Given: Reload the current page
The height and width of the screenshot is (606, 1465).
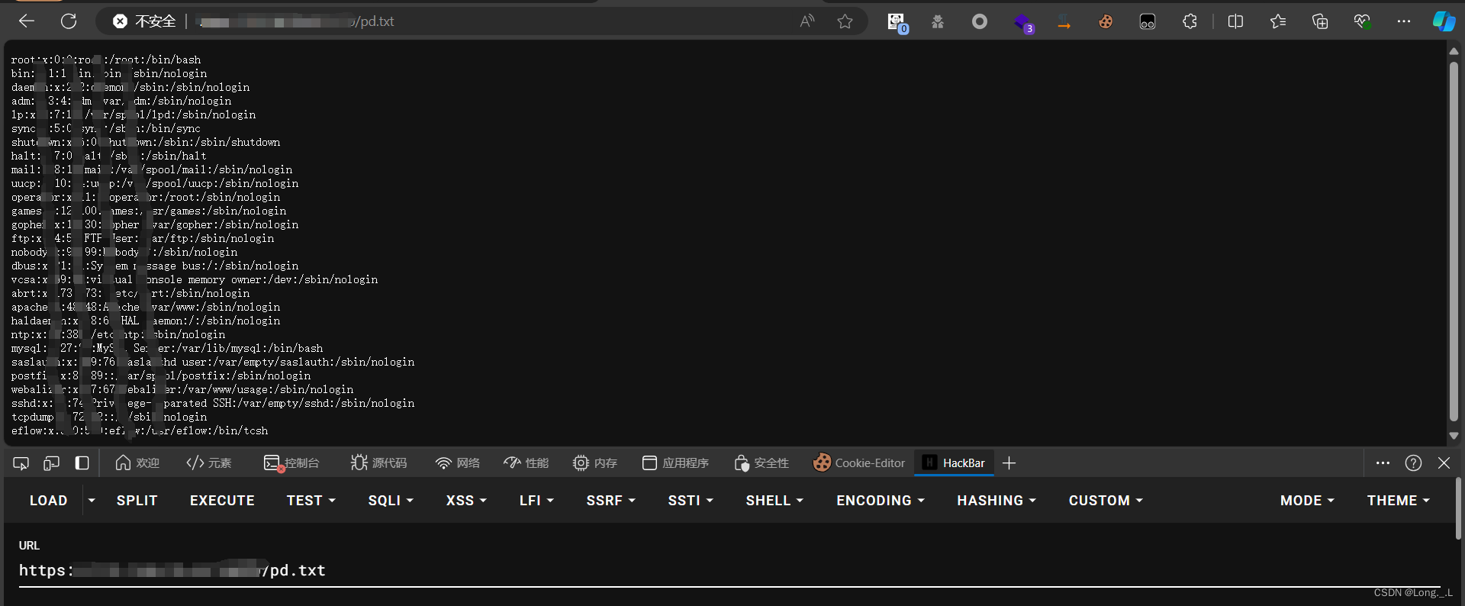Looking at the screenshot, I should [x=69, y=21].
